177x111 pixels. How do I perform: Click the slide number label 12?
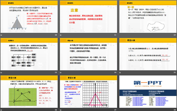pyautogui.click(x=175, y=35)
